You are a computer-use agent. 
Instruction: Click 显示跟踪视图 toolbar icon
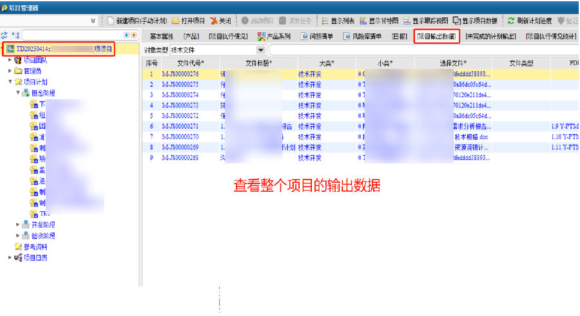[407, 21]
